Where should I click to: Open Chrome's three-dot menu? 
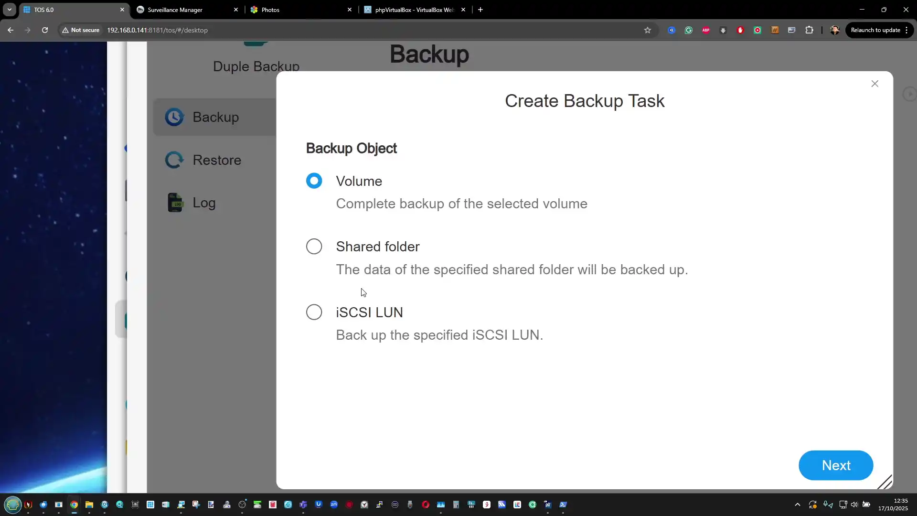tap(906, 30)
